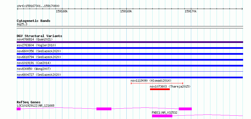Image resolution: width=251 pixels, height=119 pixels.
Task: Open the nsv830850 (Wong2007) label
Action: 34,69
